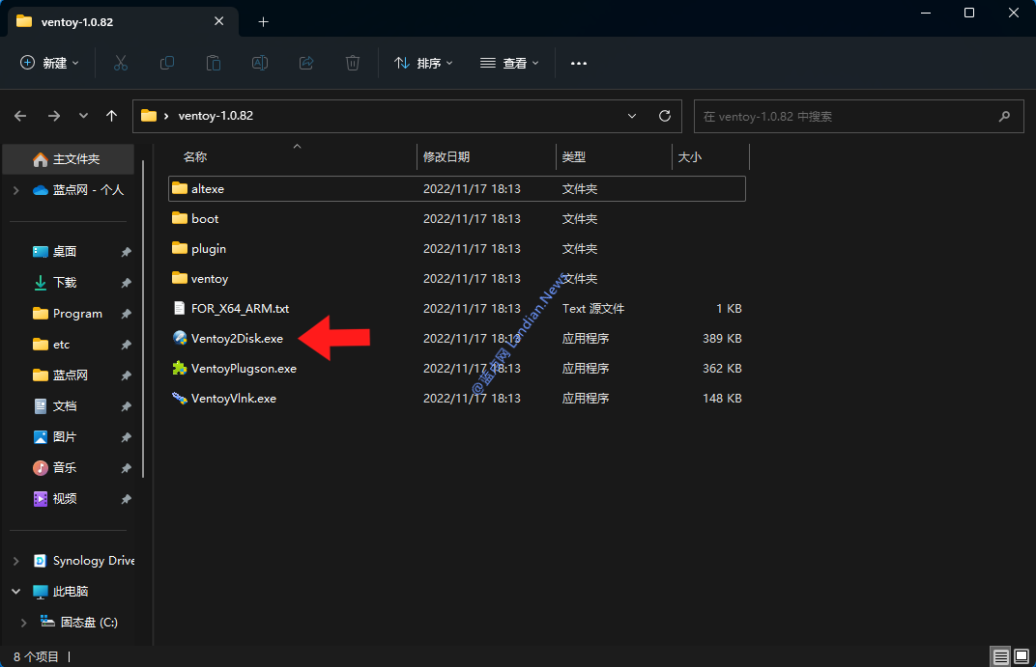The width and height of the screenshot is (1036, 667).
Task: Click the search box for ventoy-1.0.82
Action: click(859, 116)
